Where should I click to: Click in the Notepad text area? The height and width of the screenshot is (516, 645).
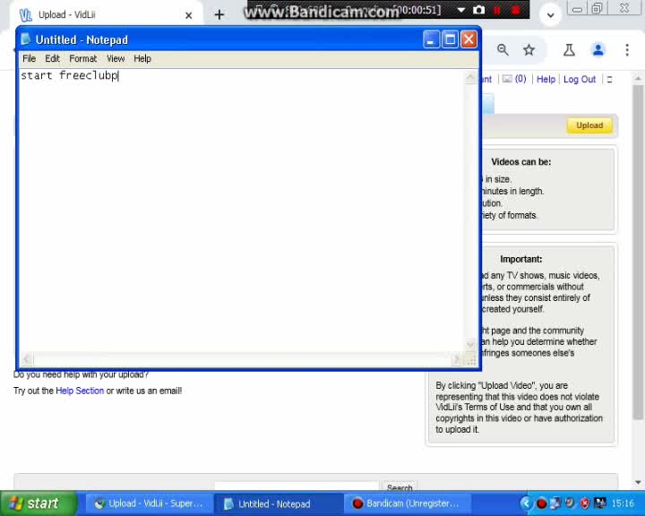click(242, 210)
